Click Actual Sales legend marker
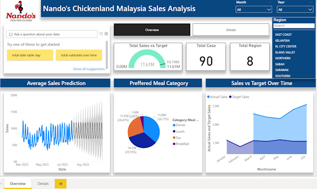The width and height of the screenshot is (317, 189). (x=208, y=97)
